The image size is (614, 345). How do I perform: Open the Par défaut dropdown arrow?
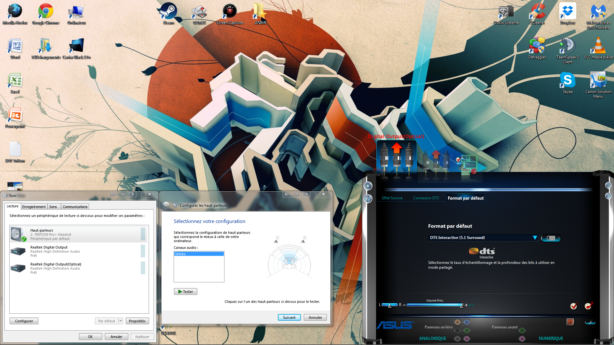[121, 321]
